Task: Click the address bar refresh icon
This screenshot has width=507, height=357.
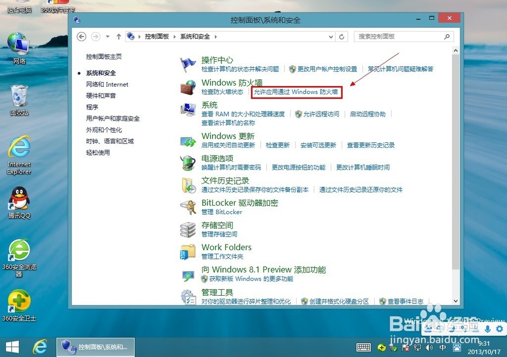Action: (341, 36)
